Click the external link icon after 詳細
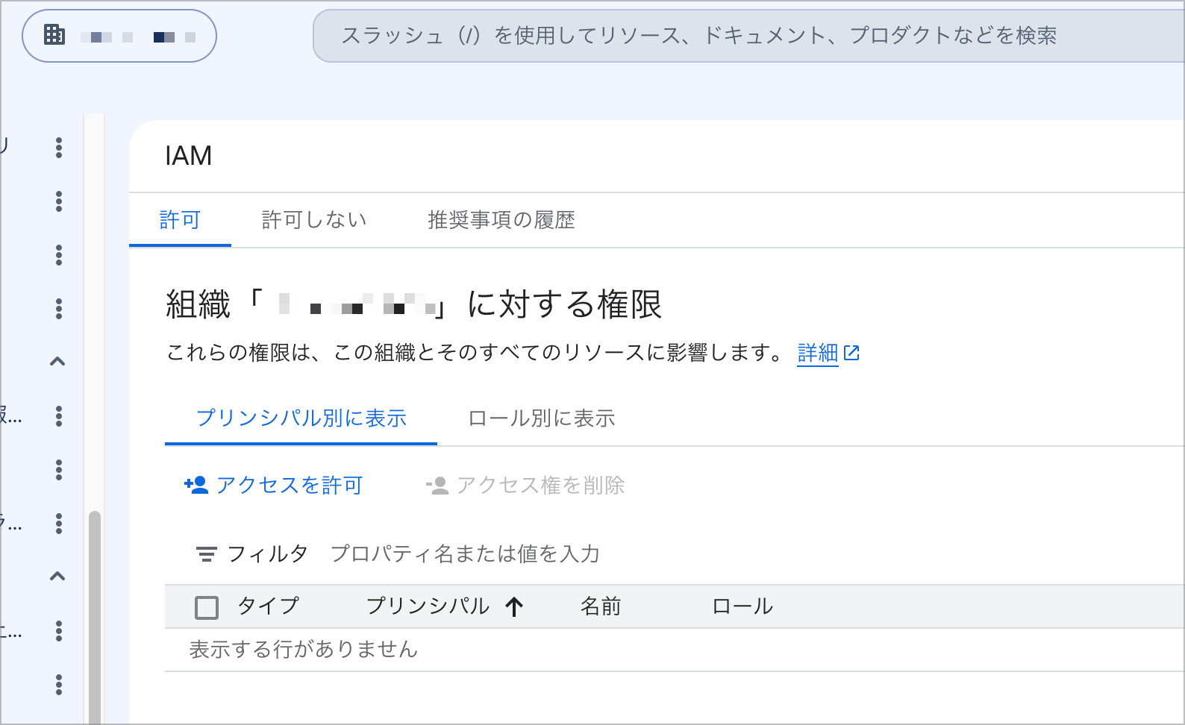 pos(851,353)
